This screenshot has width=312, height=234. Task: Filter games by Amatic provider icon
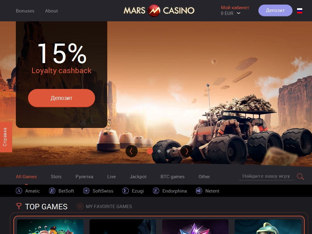click(19, 191)
